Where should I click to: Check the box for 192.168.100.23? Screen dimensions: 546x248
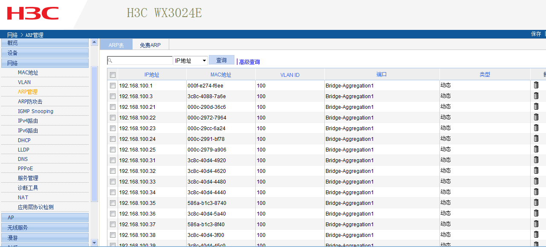pyautogui.click(x=113, y=128)
